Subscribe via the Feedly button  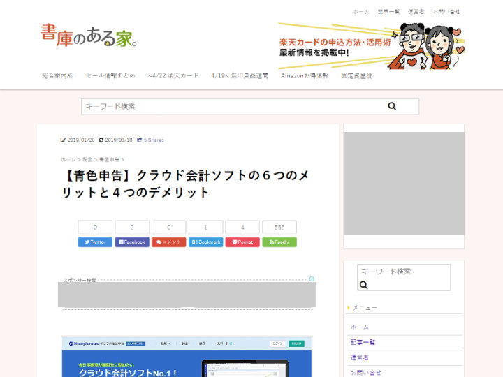point(279,242)
